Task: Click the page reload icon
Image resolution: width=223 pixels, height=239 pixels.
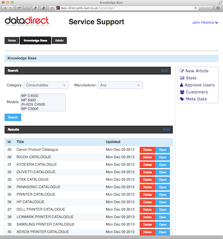Action: [195, 8]
